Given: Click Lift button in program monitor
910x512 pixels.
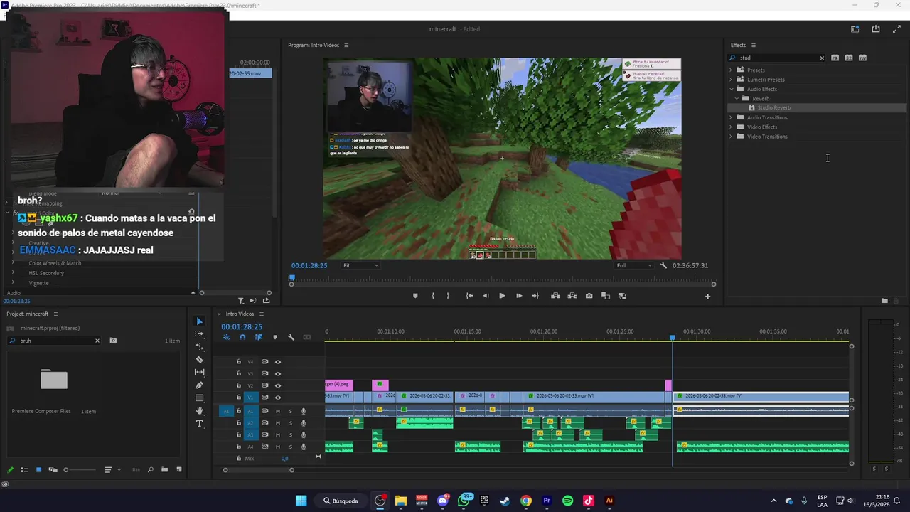Looking at the screenshot, I should pyautogui.click(x=555, y=296).
